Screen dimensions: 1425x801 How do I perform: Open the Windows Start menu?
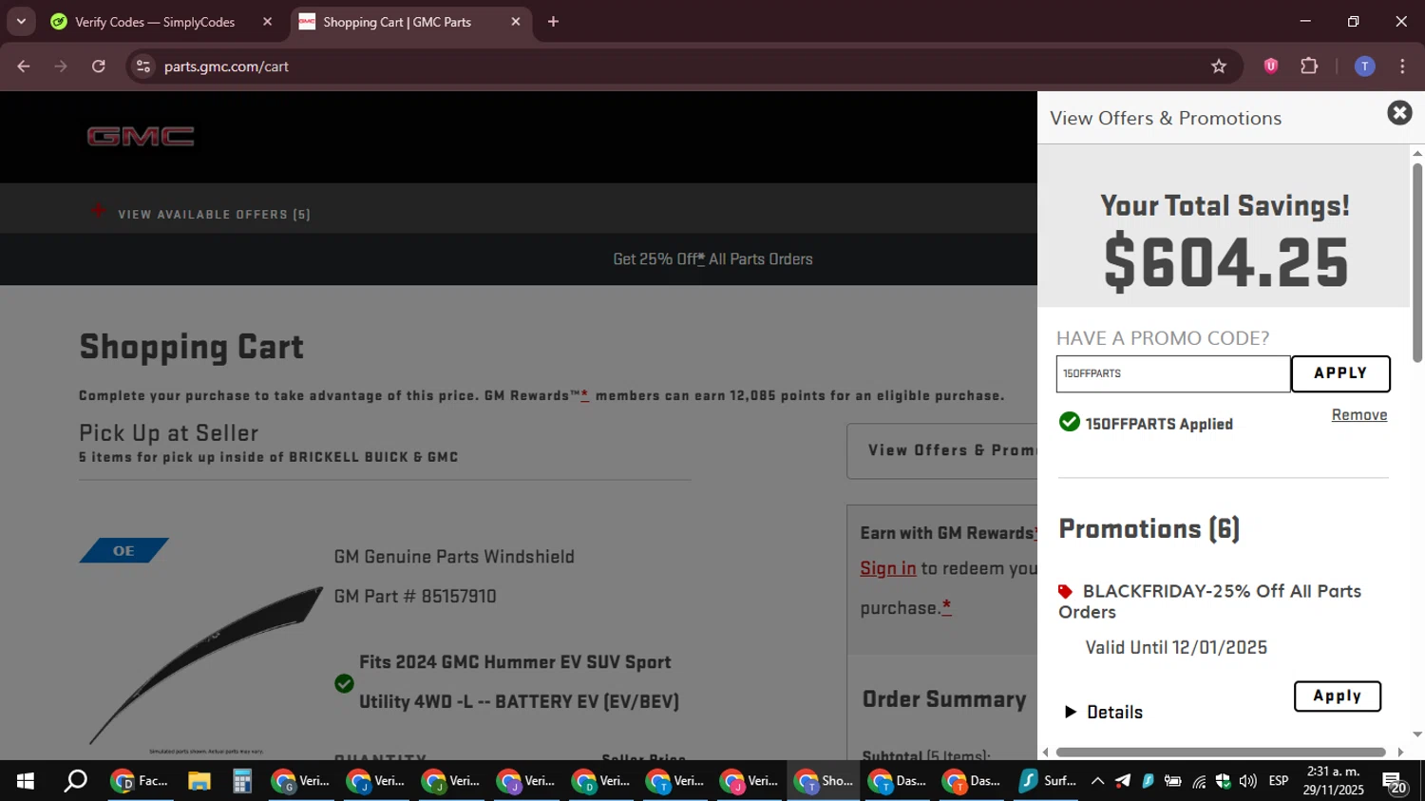coord(26,781)
